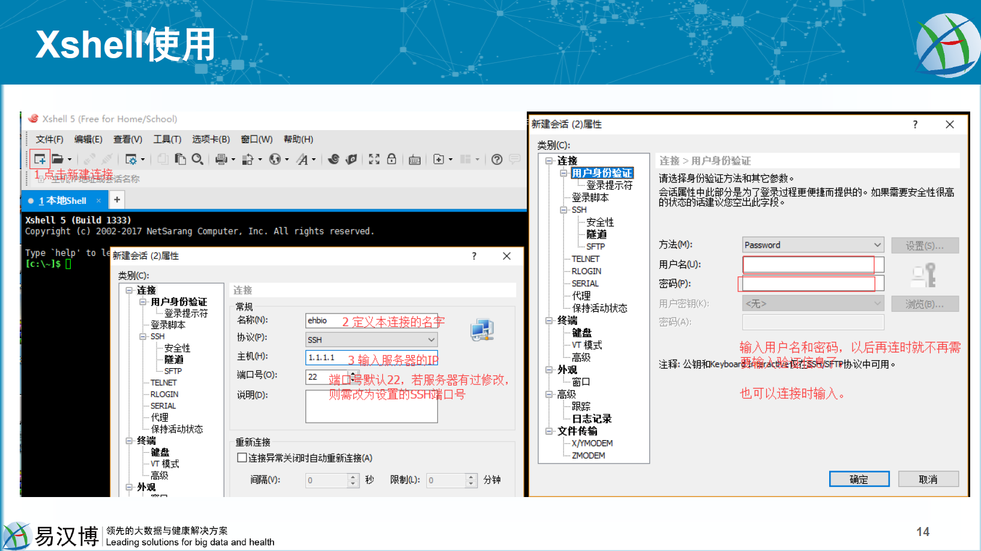
Task: Click the lock screen padlock icon
Action: pyautogui.click(x=392, y=159)
